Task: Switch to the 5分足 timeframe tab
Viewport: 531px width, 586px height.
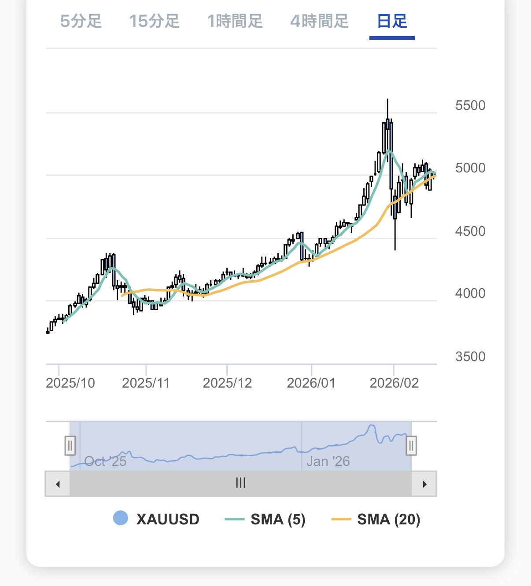Action: pos(81,21)
